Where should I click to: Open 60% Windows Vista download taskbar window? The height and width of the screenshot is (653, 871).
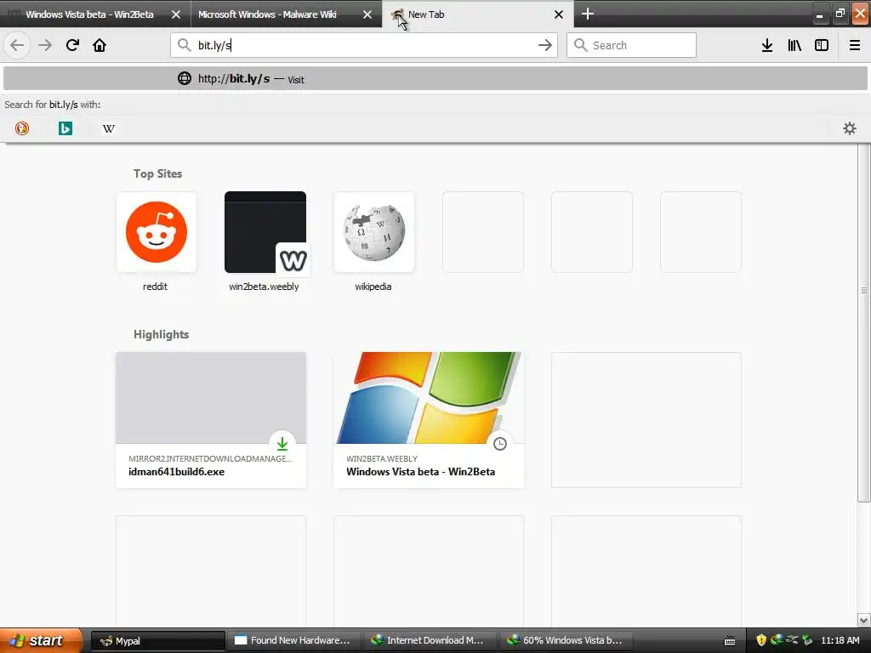coord(566,640)
